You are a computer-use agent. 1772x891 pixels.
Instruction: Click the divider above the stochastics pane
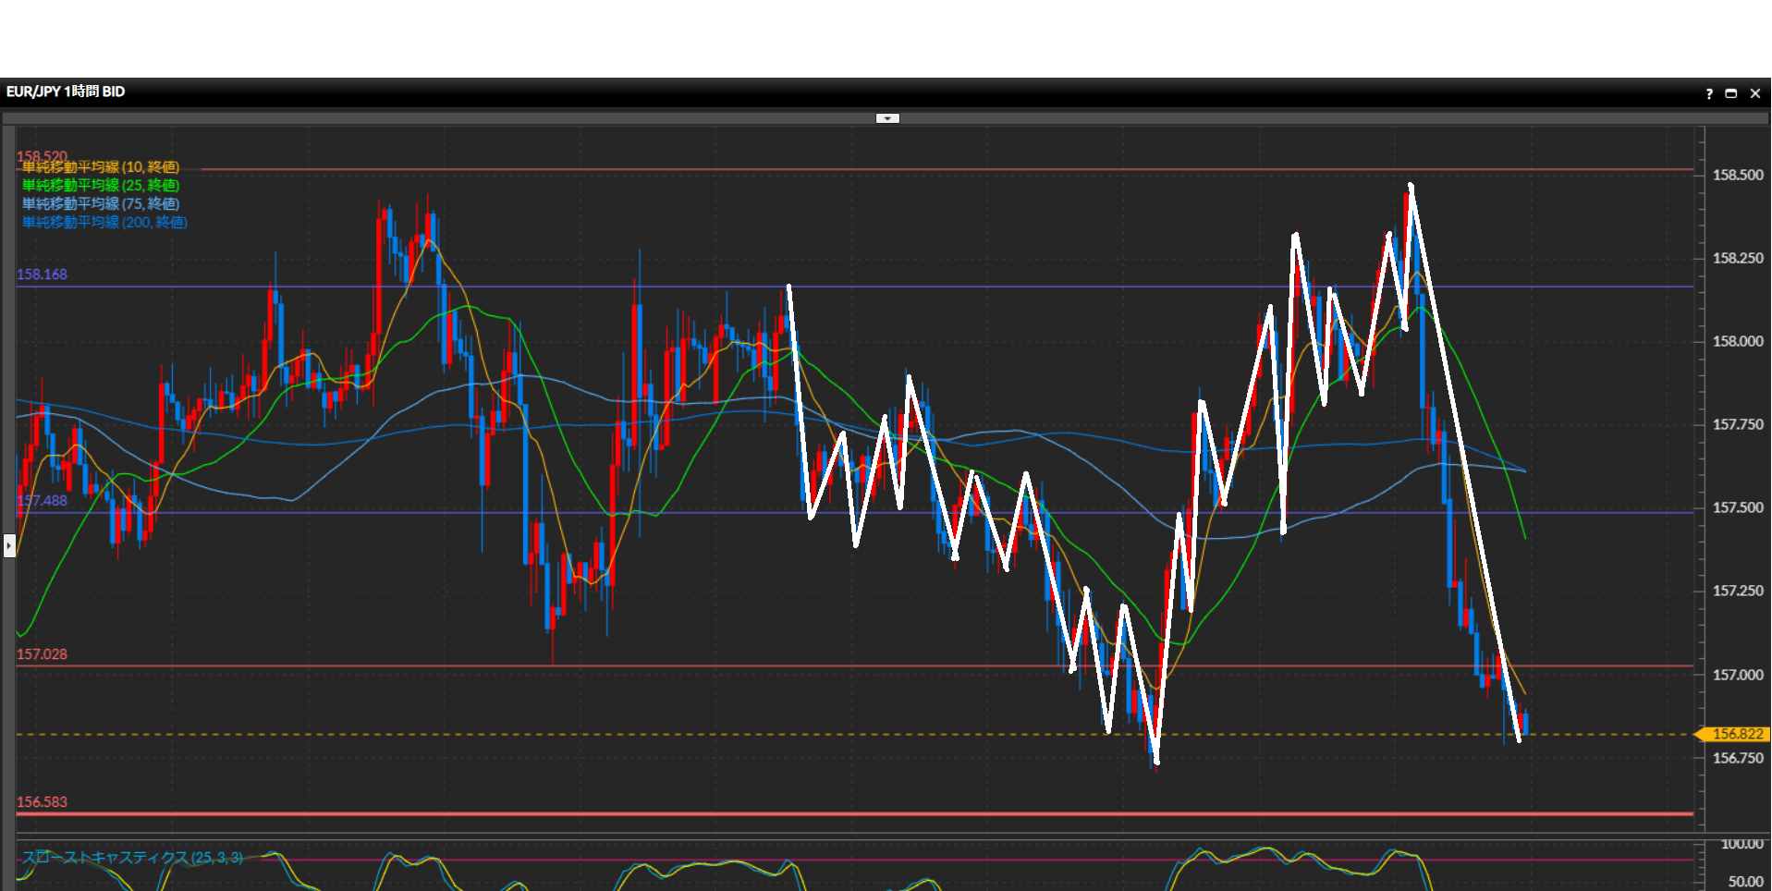[x=855, y=835]
